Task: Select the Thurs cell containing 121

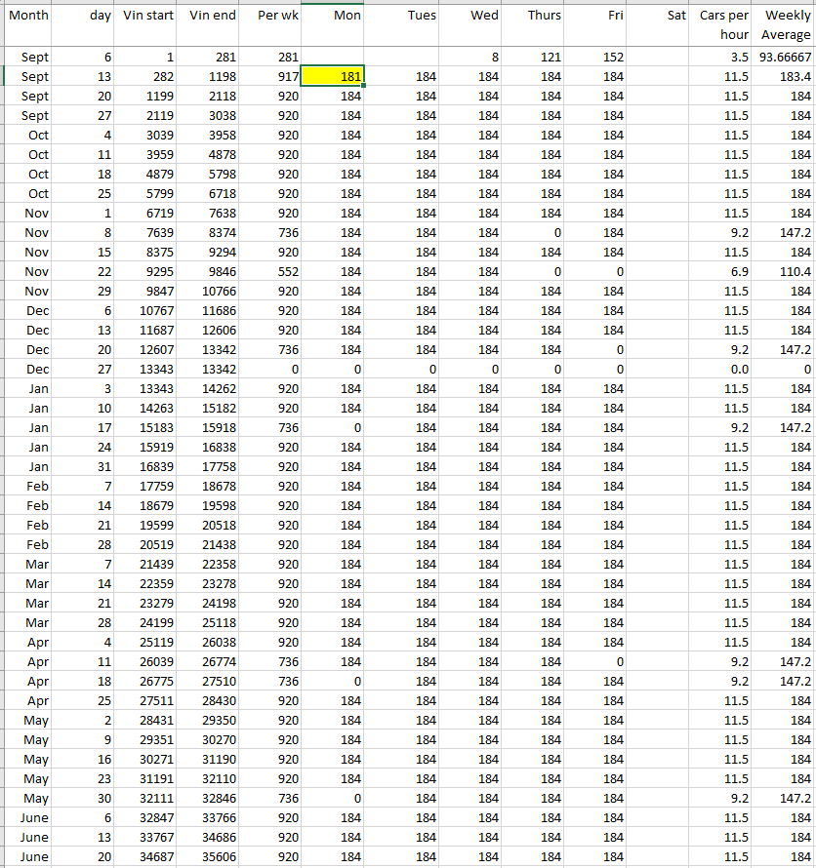Action: point(532,58)
